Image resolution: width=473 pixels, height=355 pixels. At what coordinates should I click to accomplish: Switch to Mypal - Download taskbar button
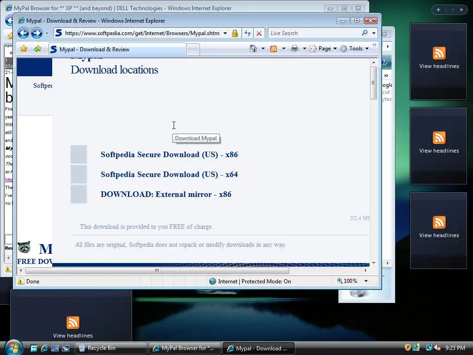(259, 348)
